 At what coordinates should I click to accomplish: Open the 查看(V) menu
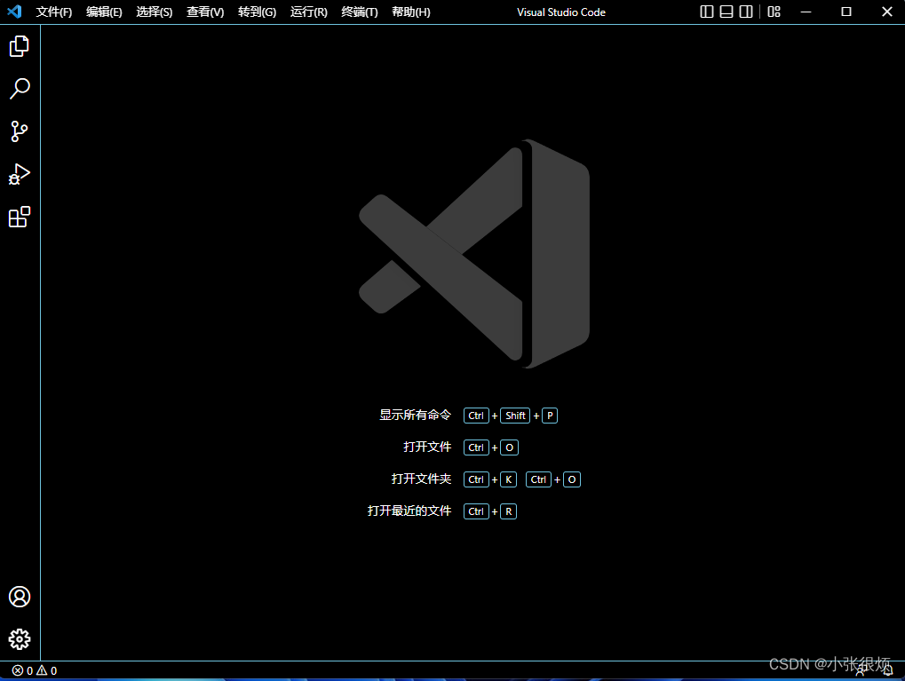pyautogui.click(x=205, y=12)
